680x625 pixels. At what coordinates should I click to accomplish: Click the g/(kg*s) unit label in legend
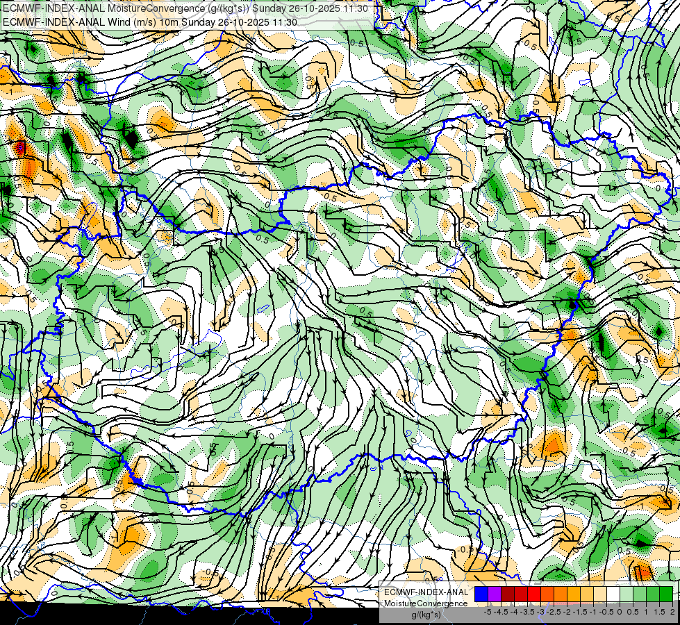pos(426,615)
